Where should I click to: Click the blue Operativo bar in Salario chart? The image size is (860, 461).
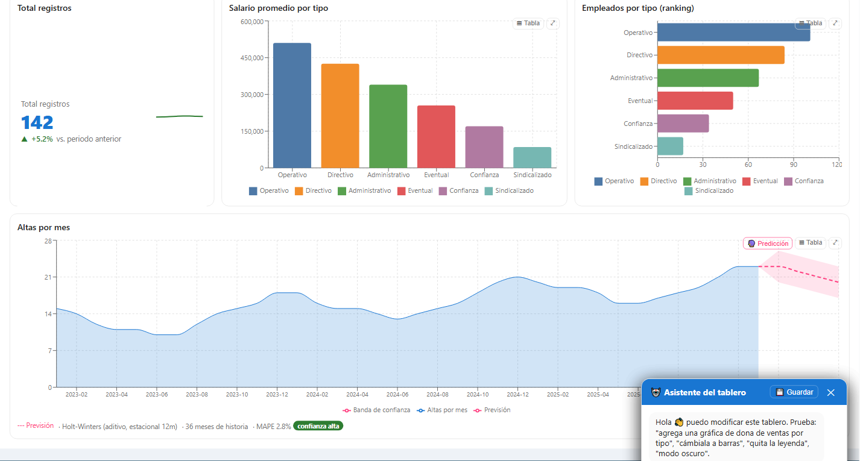tap(292, 105)
